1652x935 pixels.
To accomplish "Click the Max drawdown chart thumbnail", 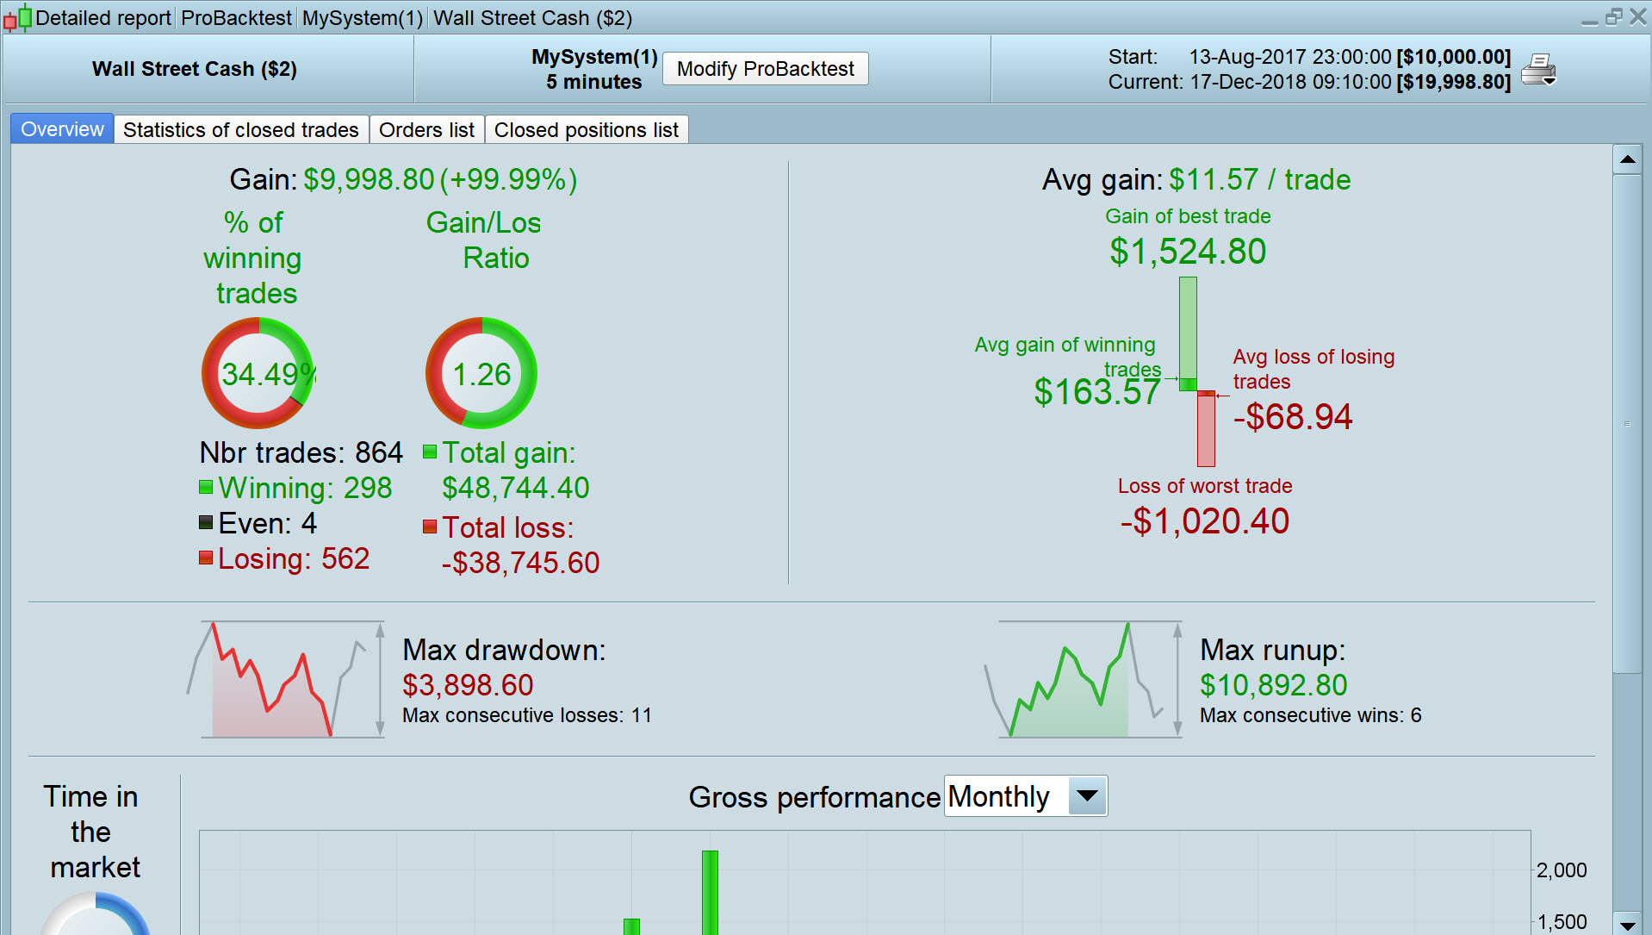I will pyautogui.click(x=286, y=679).
